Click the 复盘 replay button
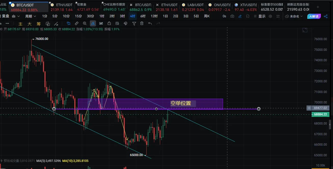Screen dimensions: 333x169 tap(5, 16)
